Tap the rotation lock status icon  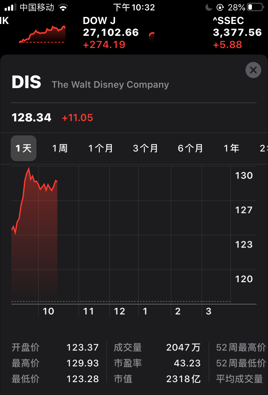pos(220,7)
